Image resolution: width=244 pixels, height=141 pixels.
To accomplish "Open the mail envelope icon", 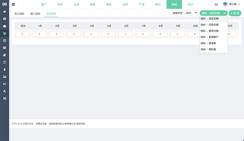I will click(x=216, y=5).
